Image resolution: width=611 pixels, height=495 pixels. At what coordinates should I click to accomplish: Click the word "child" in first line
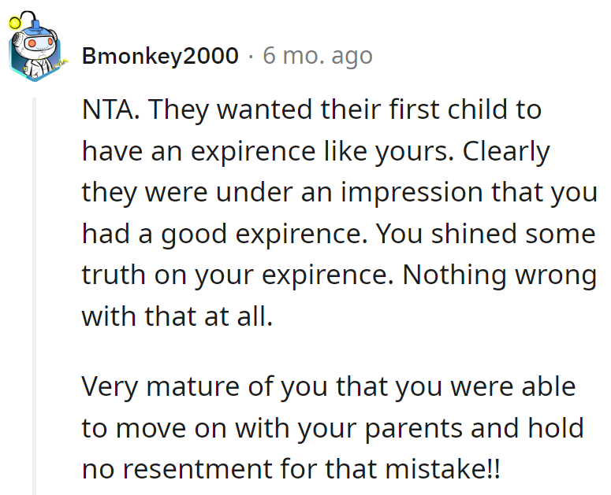point(460,109)
